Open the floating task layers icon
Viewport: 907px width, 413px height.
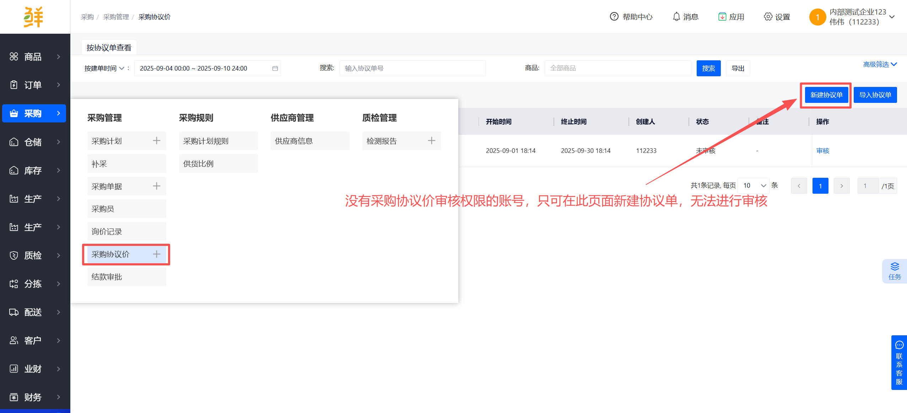point(895,267)
